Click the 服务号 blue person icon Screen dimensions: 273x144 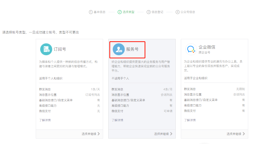[x=119, y=49]
